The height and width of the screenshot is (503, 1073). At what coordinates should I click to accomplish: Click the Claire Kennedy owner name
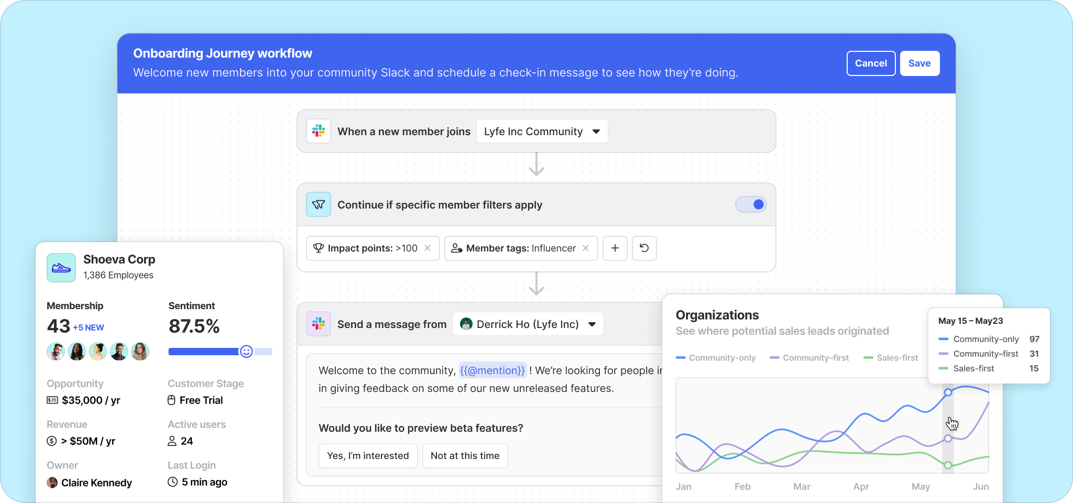pos(96,483)
